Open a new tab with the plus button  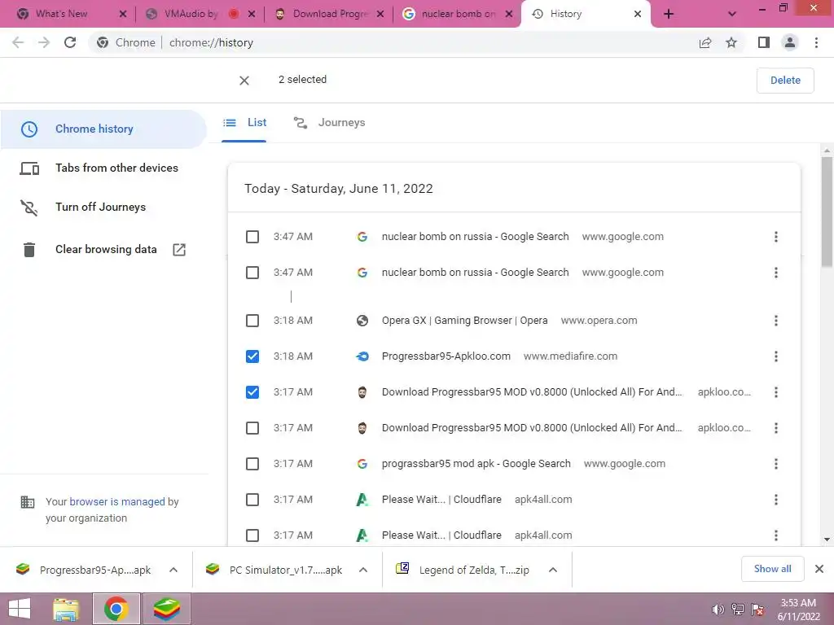(669, 15)
